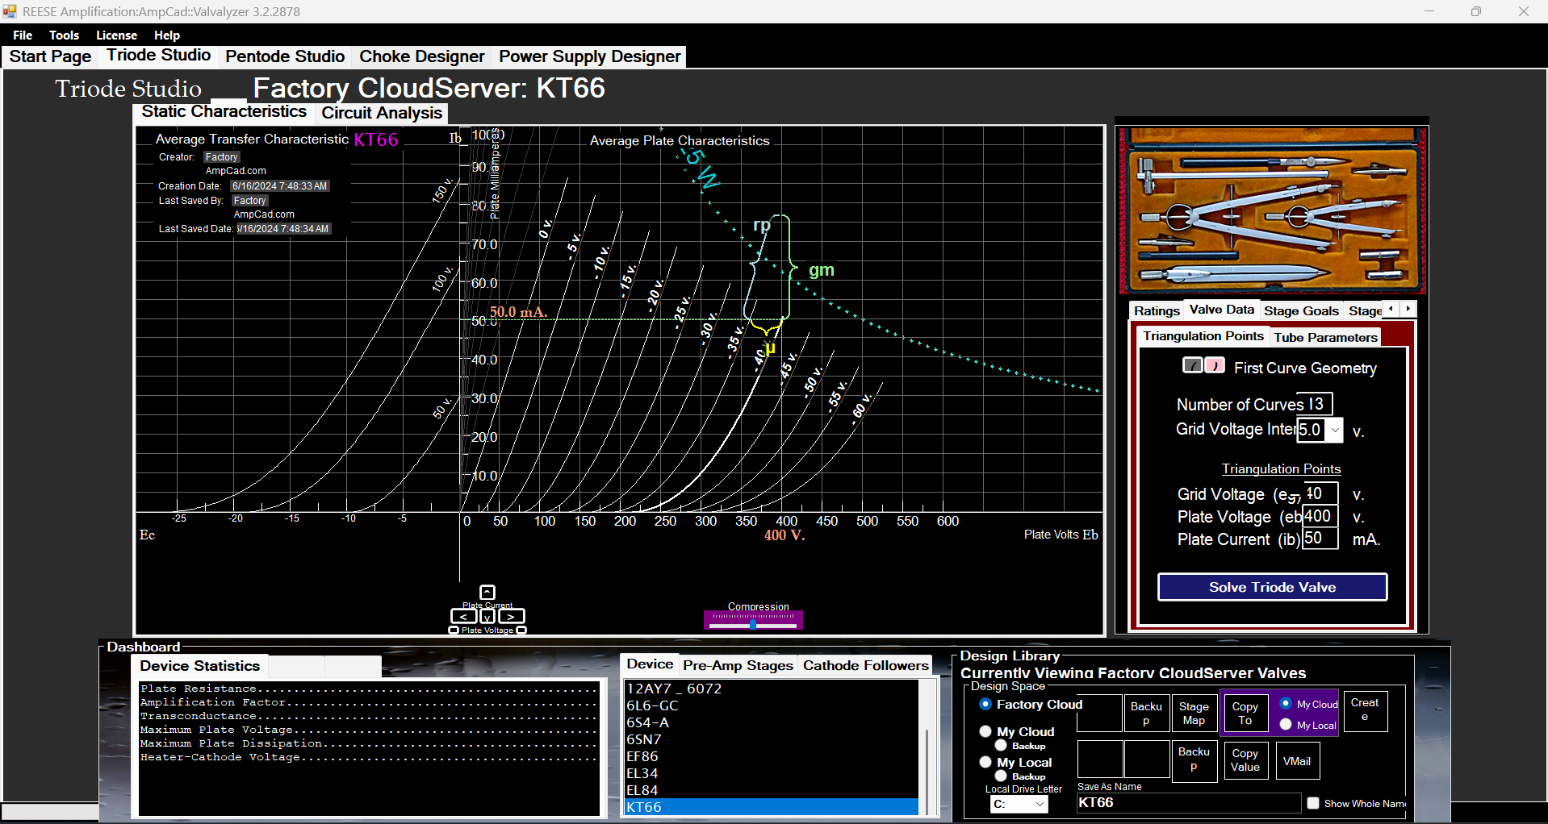Click the Save As Name field
The height and width of the screenshot is (824, 1548).
click(x=1188, y=803)
